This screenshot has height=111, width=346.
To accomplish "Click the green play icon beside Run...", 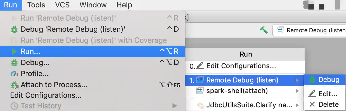I will 15,52.
